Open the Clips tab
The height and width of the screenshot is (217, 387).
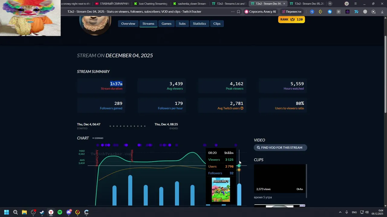point(217,24)
